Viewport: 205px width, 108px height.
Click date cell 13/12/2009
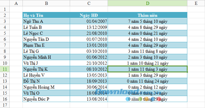89,27
